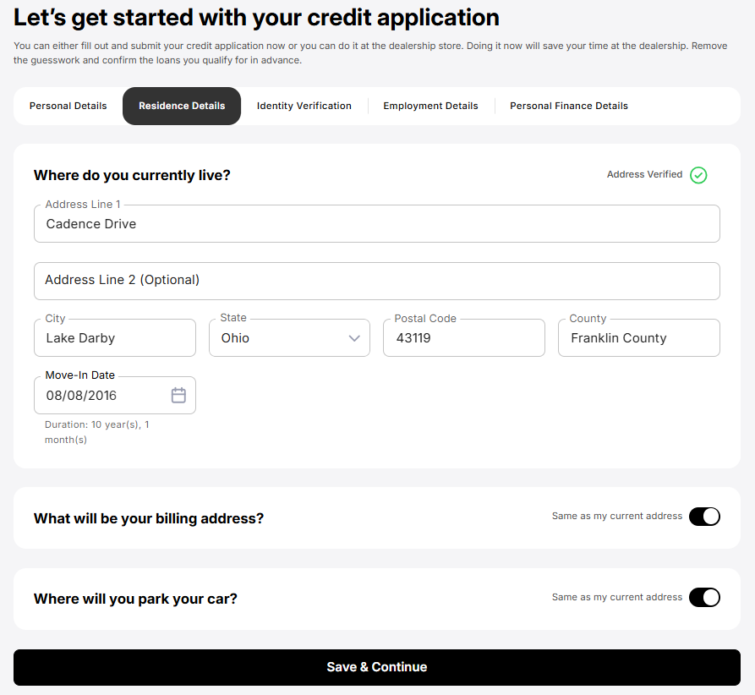Select the Postal Code field 43119

[x=464, y=337]
